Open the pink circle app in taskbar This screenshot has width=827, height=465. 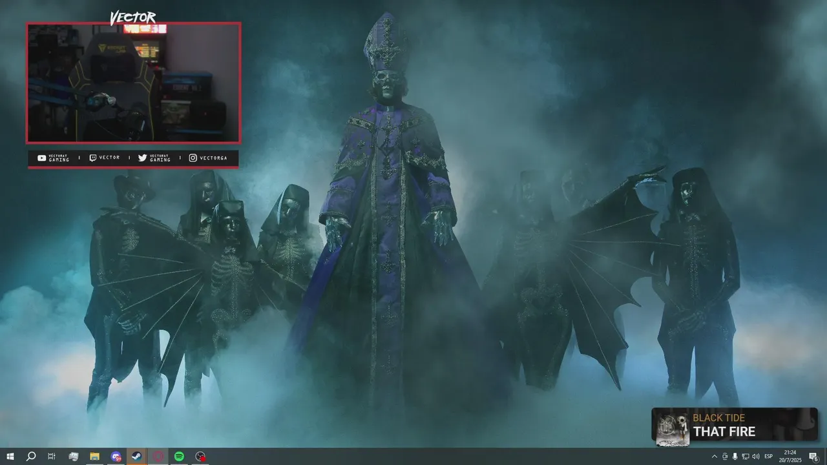tap(158, 457)
